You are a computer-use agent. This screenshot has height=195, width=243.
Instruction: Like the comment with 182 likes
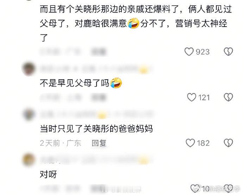[190, 143]
